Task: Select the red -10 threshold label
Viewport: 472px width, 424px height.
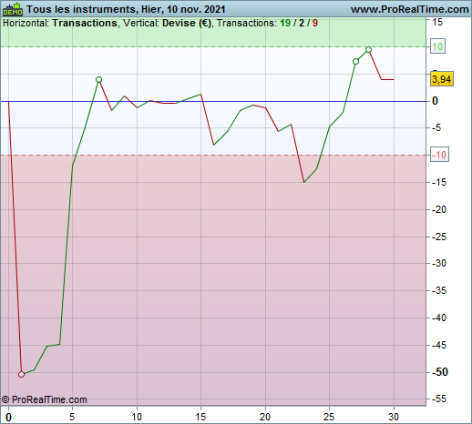Action: (x=439, y=155)
